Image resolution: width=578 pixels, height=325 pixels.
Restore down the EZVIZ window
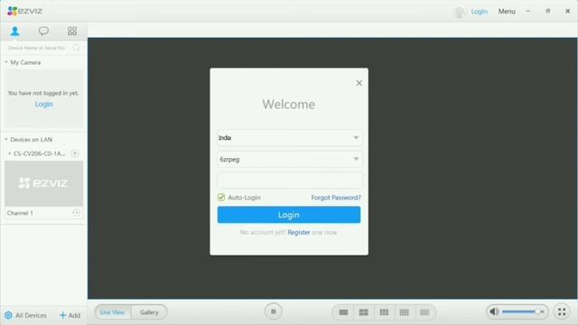(x=548, y=11)
